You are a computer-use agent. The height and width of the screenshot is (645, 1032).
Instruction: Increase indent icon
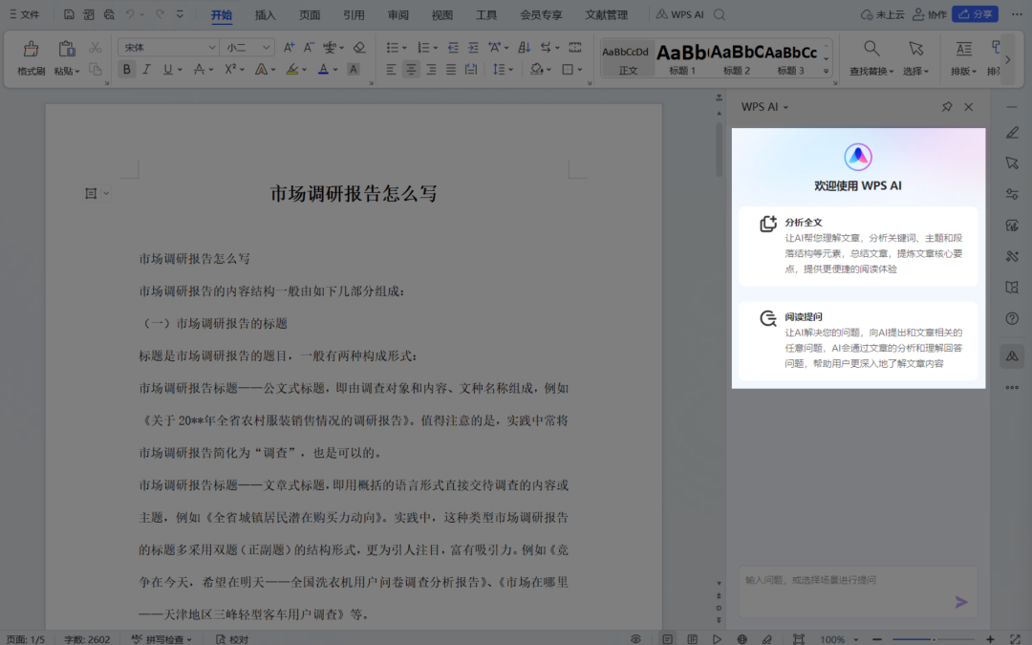[473, 48]
